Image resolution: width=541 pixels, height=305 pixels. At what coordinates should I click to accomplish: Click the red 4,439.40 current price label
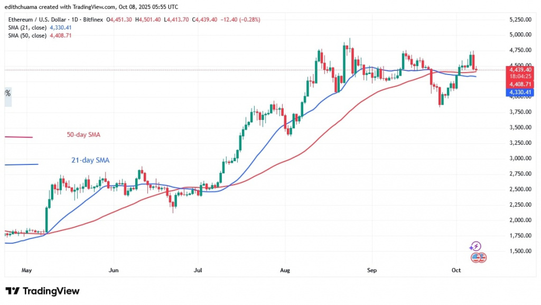[x=520, y=69]
